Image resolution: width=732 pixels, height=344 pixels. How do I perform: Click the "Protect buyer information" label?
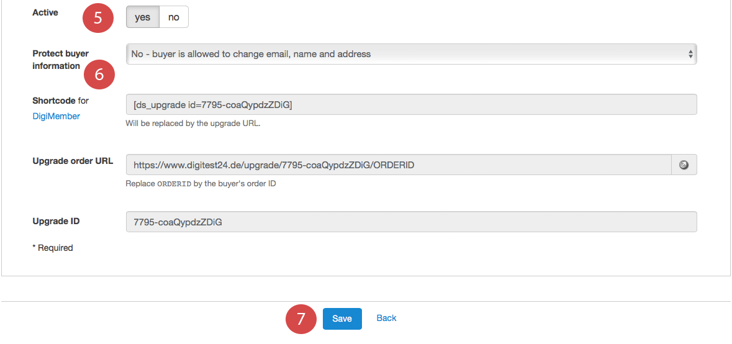[60, 60]
